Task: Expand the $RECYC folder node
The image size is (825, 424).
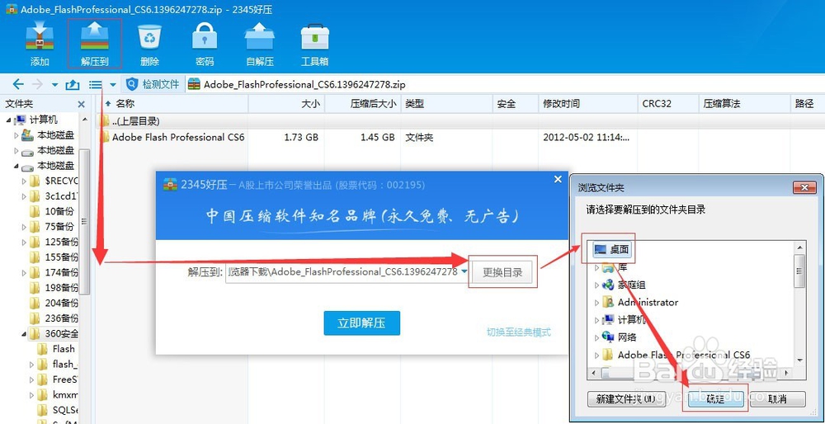Action: 24,181
